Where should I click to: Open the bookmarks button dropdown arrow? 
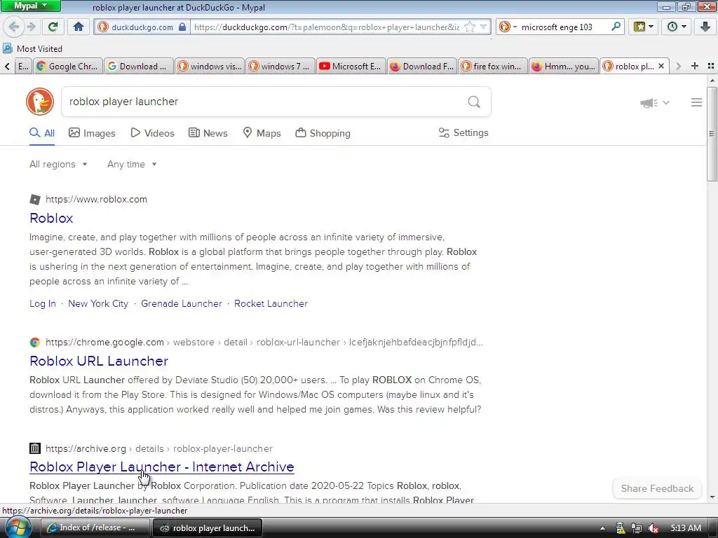pos(651,27)
